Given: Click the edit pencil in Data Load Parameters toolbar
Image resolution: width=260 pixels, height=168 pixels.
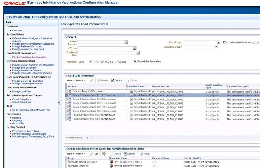Looking at the screenshot, I should point(91,81).
